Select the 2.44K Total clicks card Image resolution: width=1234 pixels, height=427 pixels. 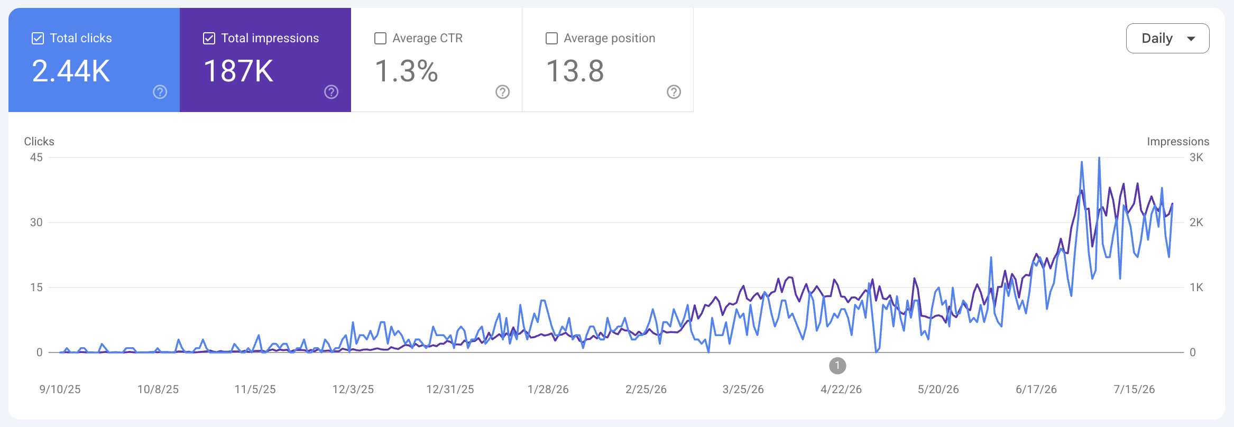[94, 60]
